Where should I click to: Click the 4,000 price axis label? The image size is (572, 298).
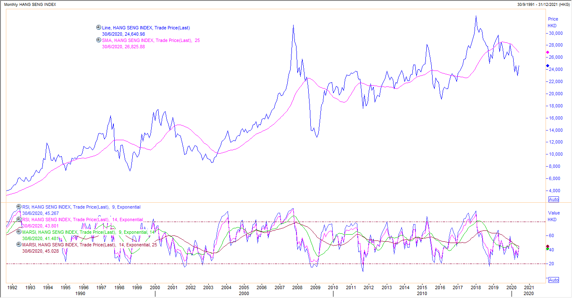(555, 191)
